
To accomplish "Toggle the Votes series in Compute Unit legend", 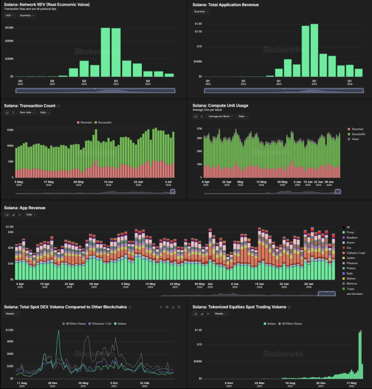I will (x=353, y=139).
